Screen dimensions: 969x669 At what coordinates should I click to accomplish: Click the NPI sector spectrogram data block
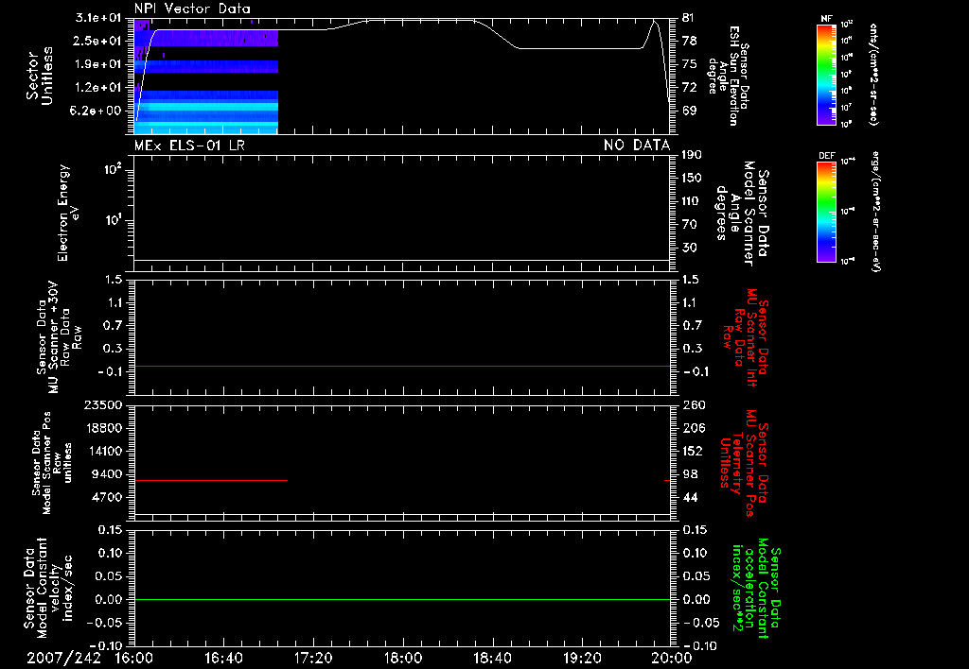point(205,77)
